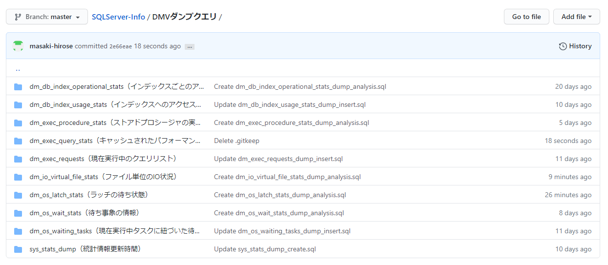
Task: Click the sys_stats_dump folder icon
Action: [18, 249]
